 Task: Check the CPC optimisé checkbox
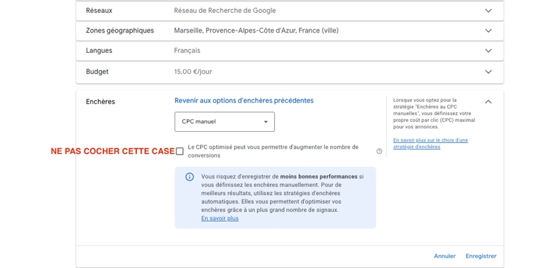click(x=180, y=151)
